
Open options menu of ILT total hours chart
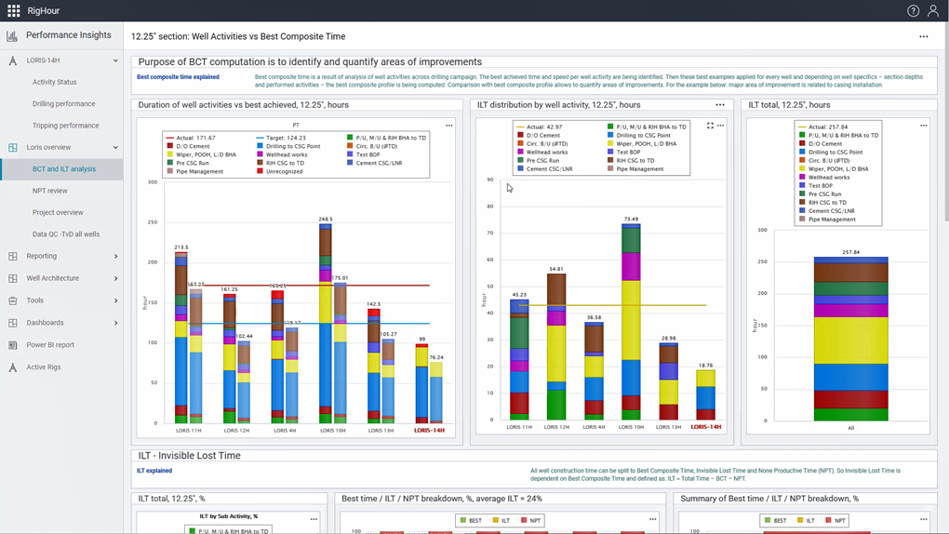coord(924,126)
